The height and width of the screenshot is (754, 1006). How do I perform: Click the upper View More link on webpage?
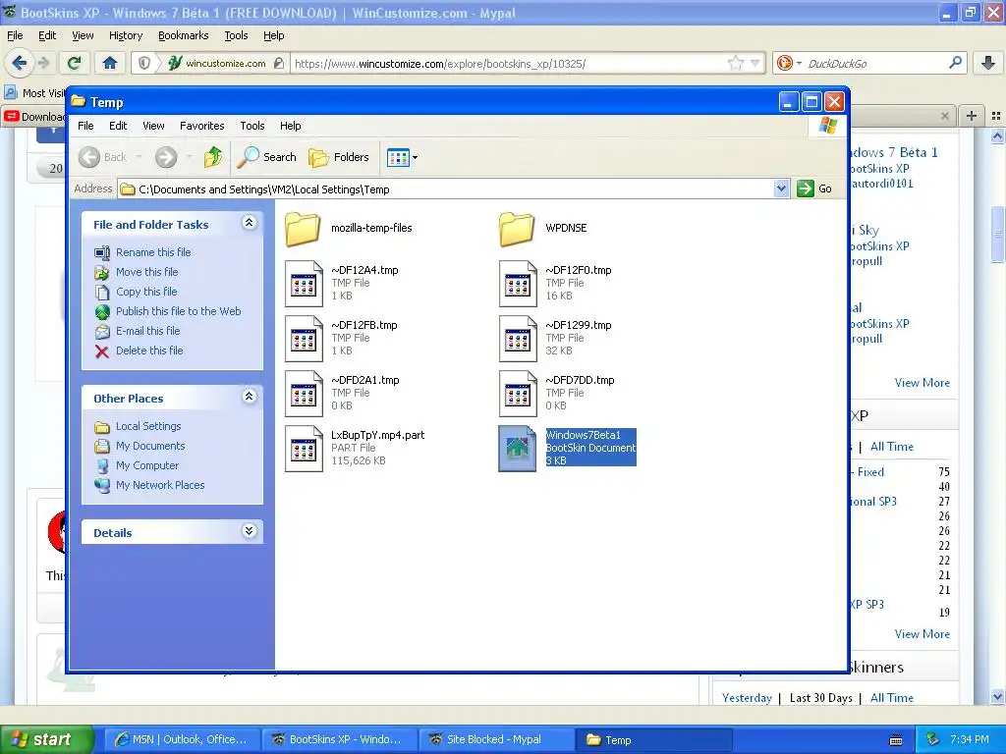point(922,383)
